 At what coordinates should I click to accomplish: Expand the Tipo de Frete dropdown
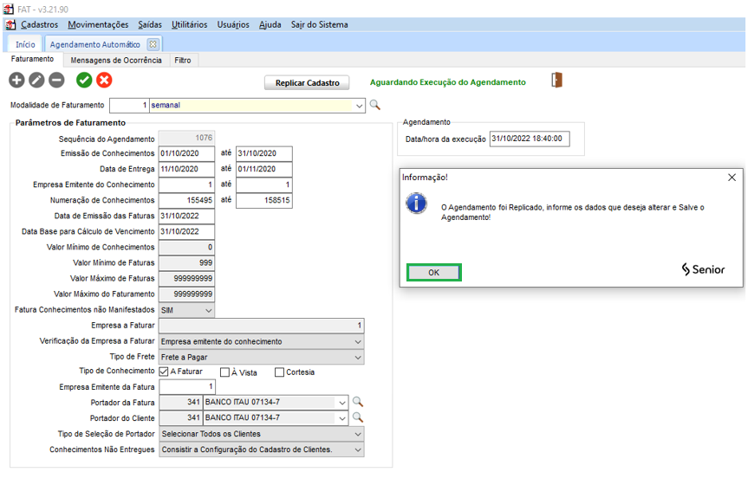[x=358, y=357]
